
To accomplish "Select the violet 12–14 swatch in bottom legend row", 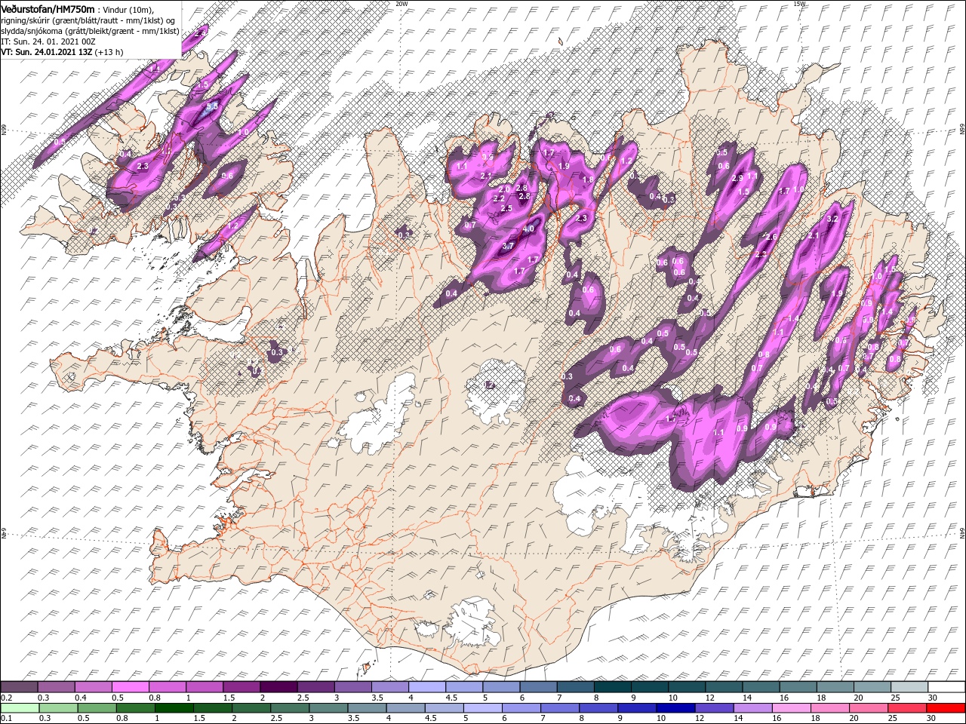I will [715, 708].
